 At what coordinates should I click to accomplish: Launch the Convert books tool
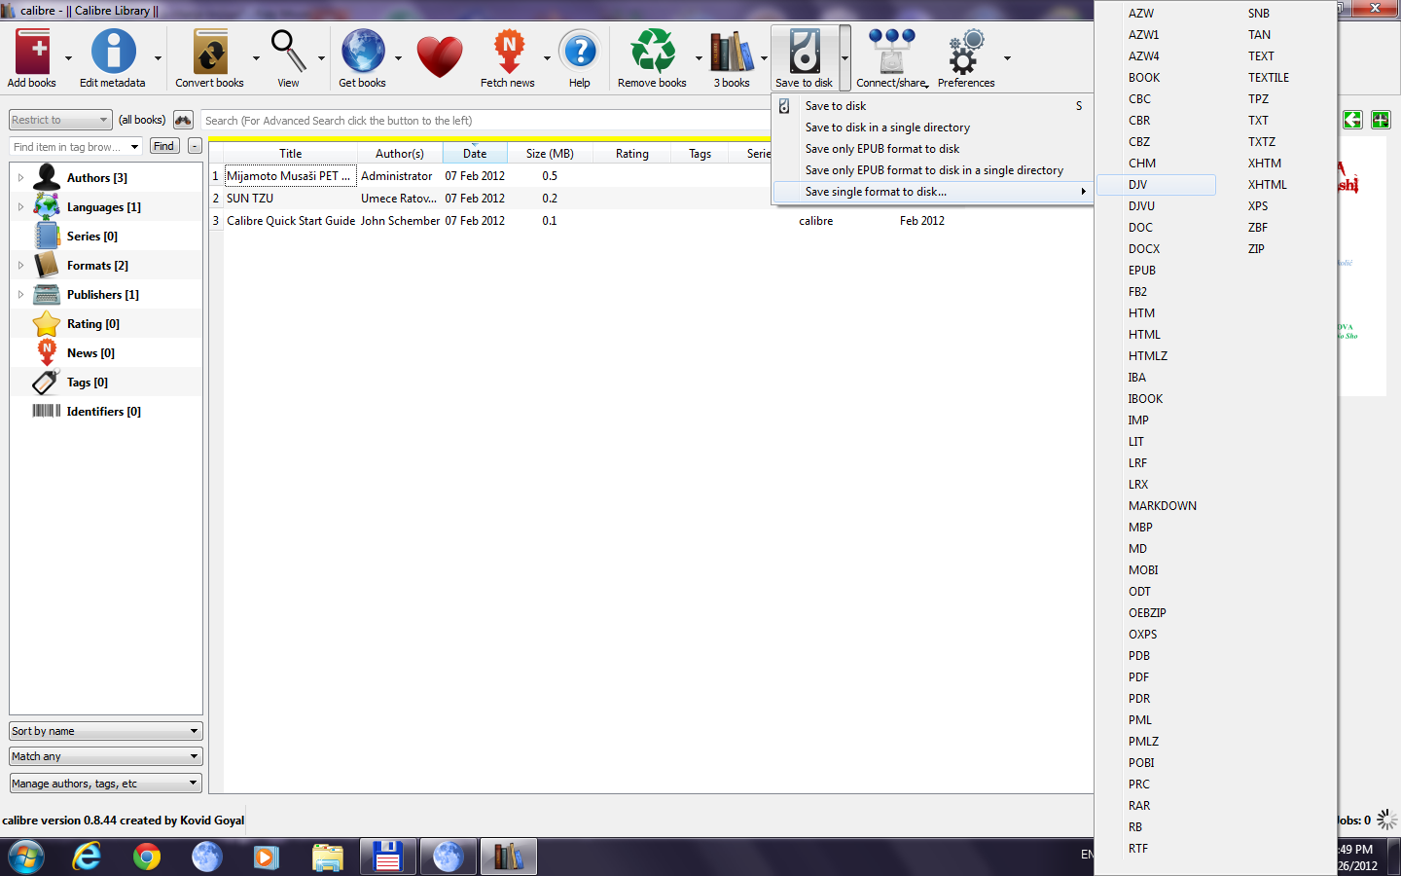[x=210, y=52]
